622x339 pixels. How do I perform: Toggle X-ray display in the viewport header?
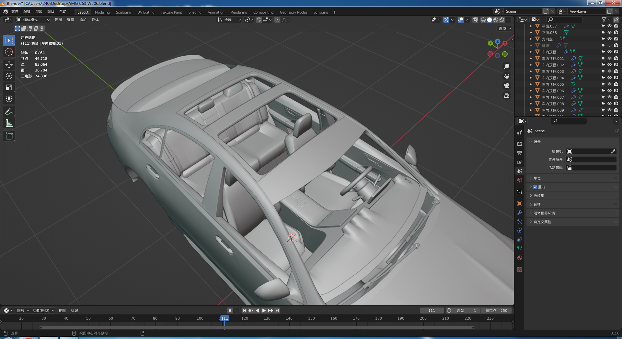click(x=475, y=20)
